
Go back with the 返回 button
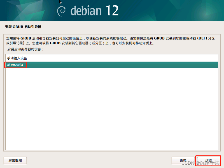click(x=183, y=160)
